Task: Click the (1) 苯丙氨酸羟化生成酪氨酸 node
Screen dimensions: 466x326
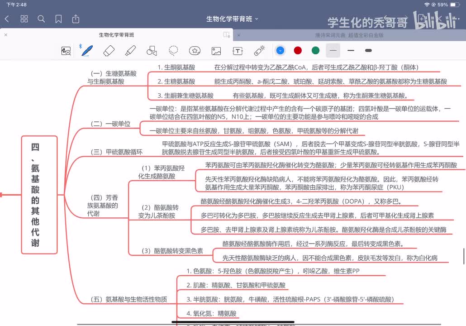Action: pyautogui.click(x=162, y=172)
